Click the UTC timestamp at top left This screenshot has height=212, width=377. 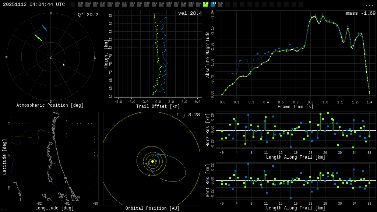(34, 4)
